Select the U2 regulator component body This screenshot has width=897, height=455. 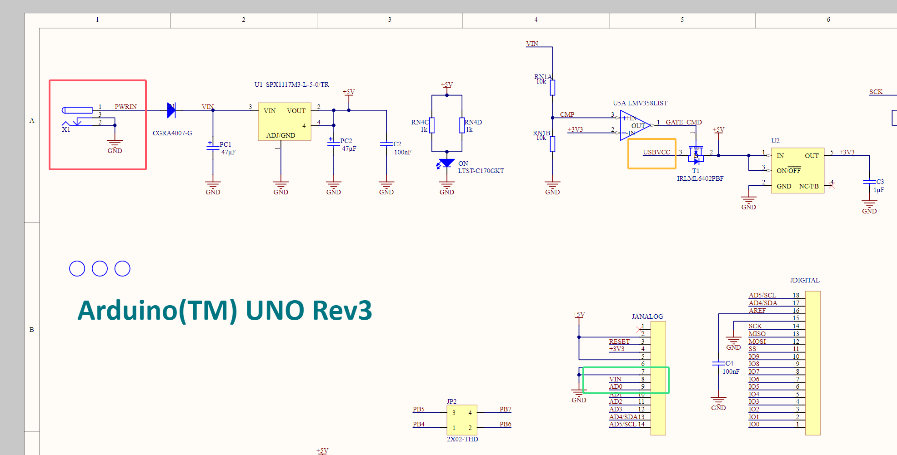(x=797, y=171)
